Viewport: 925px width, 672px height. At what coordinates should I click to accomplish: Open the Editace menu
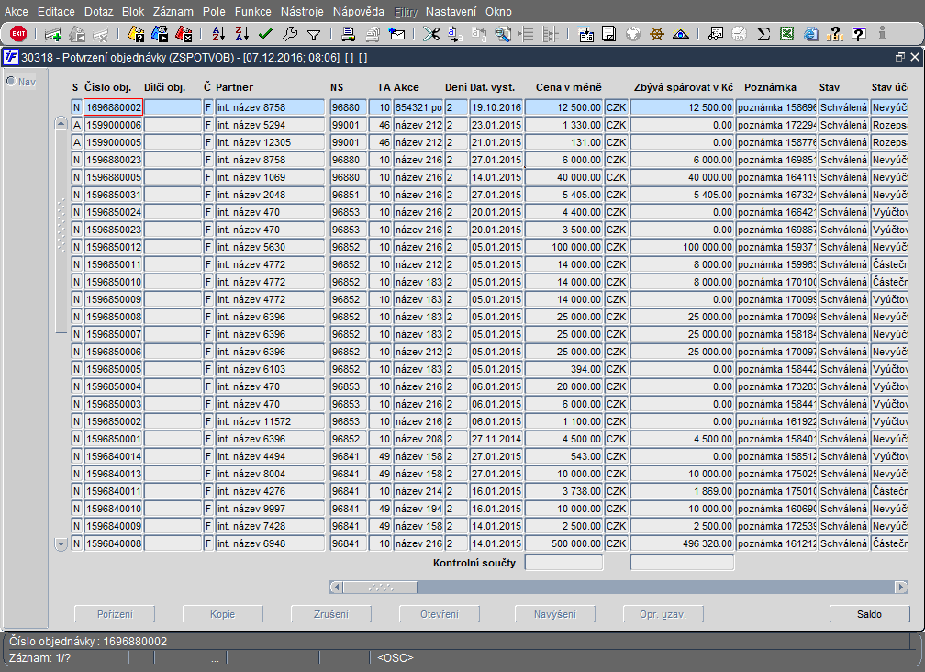coord(56,12)
